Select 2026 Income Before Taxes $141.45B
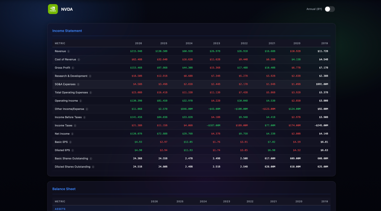This screenshot has height=211, width=381. tap(136, 118)
